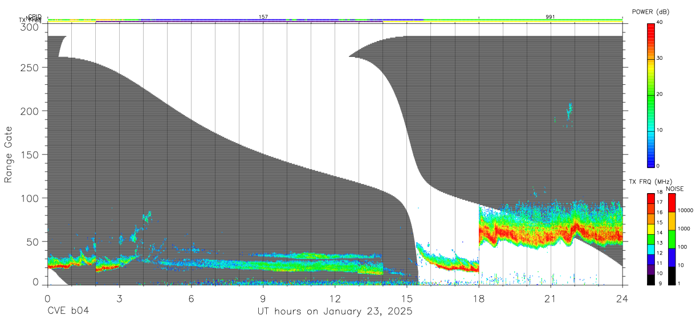The height and width of the screenshot is (323, 700).
Task: Click the red top swatch of the NOISE legend
Action: point(671,203)
